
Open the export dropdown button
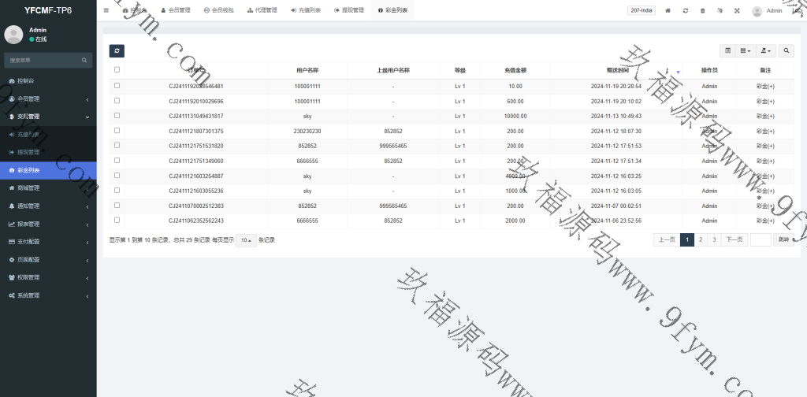pyautogui.click(x=765, y=50)
